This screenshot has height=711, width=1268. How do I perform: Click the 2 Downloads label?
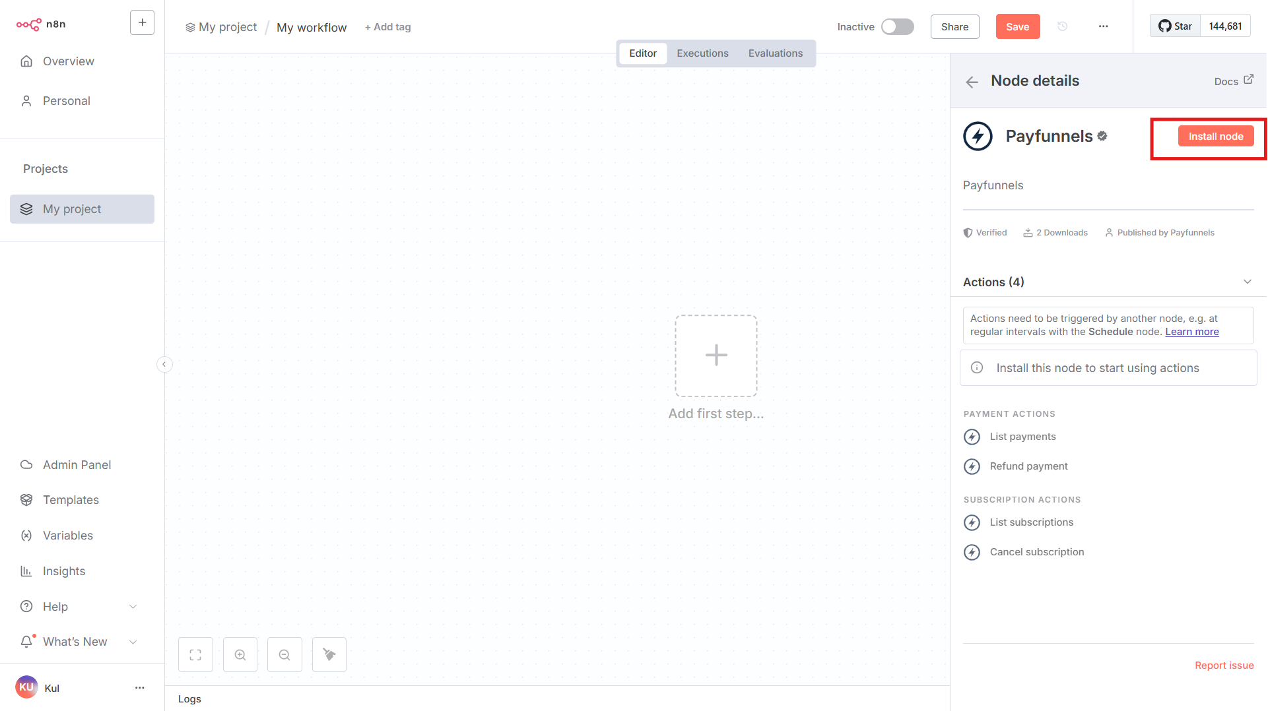pos(1055,233)
